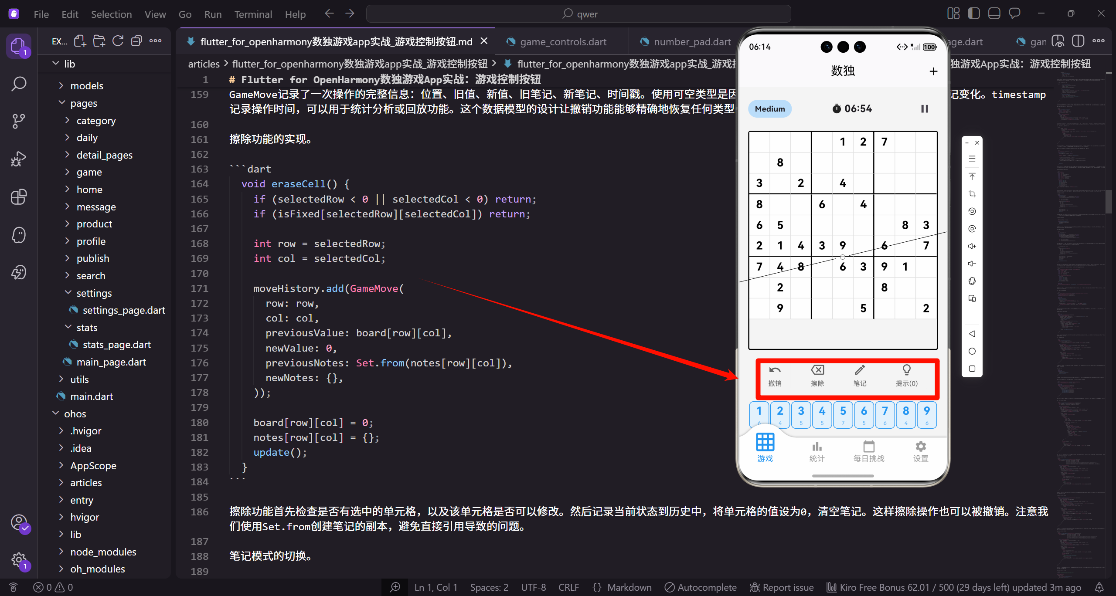Tap the plus button beside 数独 title
The image size is (1116, 596).
click(933, 71)
